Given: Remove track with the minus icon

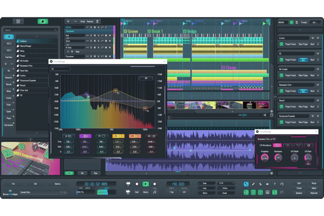Looking at the screenshot, I should tap(75, 21).
